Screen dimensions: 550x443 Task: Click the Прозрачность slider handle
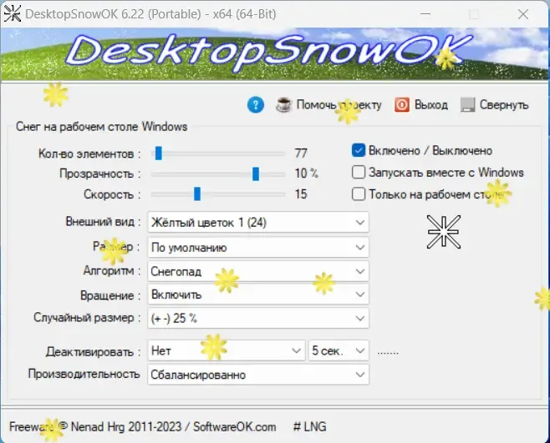tap(256, 174)
